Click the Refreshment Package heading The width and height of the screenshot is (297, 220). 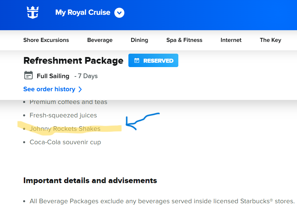pyautogui.click(x=73, y=61)
